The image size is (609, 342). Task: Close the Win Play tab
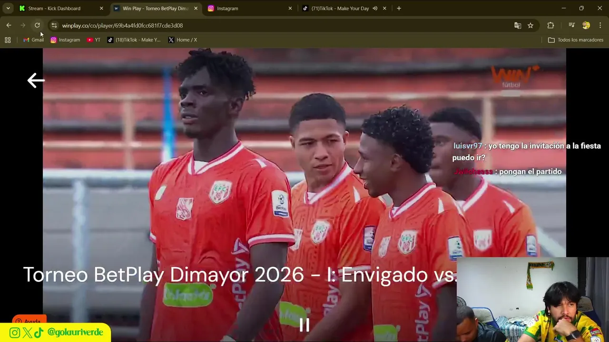(196, 8)
